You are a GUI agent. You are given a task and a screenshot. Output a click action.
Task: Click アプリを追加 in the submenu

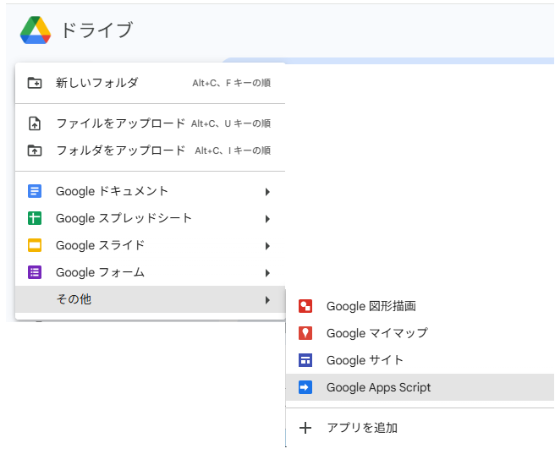[x=420, y=428]
